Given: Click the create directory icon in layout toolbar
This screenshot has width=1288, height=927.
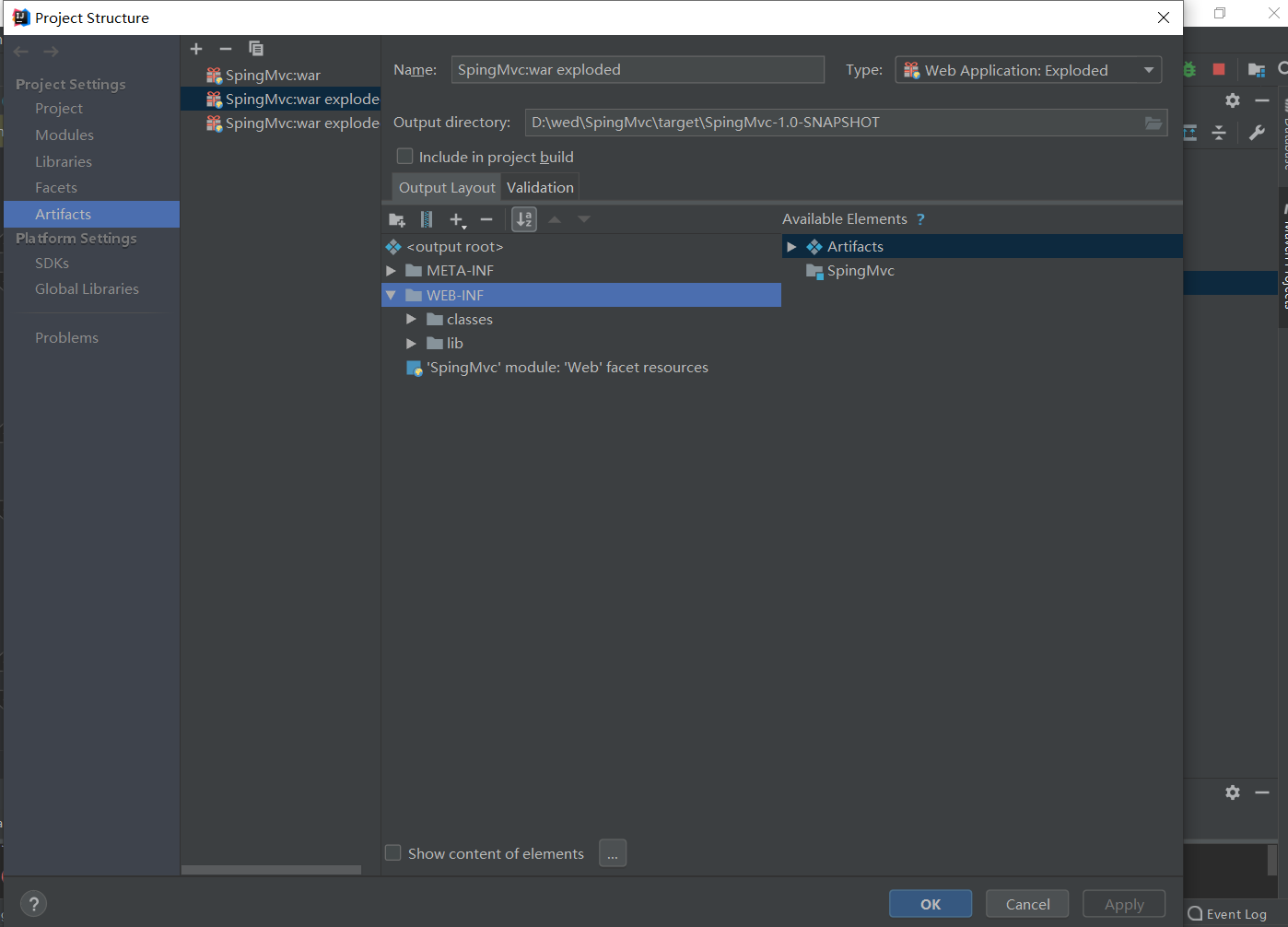Looking at the screenshot, I should (x=396, y=219).
